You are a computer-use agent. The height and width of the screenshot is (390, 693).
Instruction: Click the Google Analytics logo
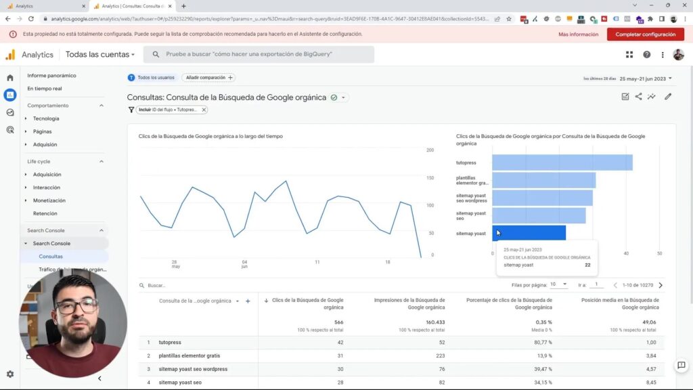[x=10, y=54]
